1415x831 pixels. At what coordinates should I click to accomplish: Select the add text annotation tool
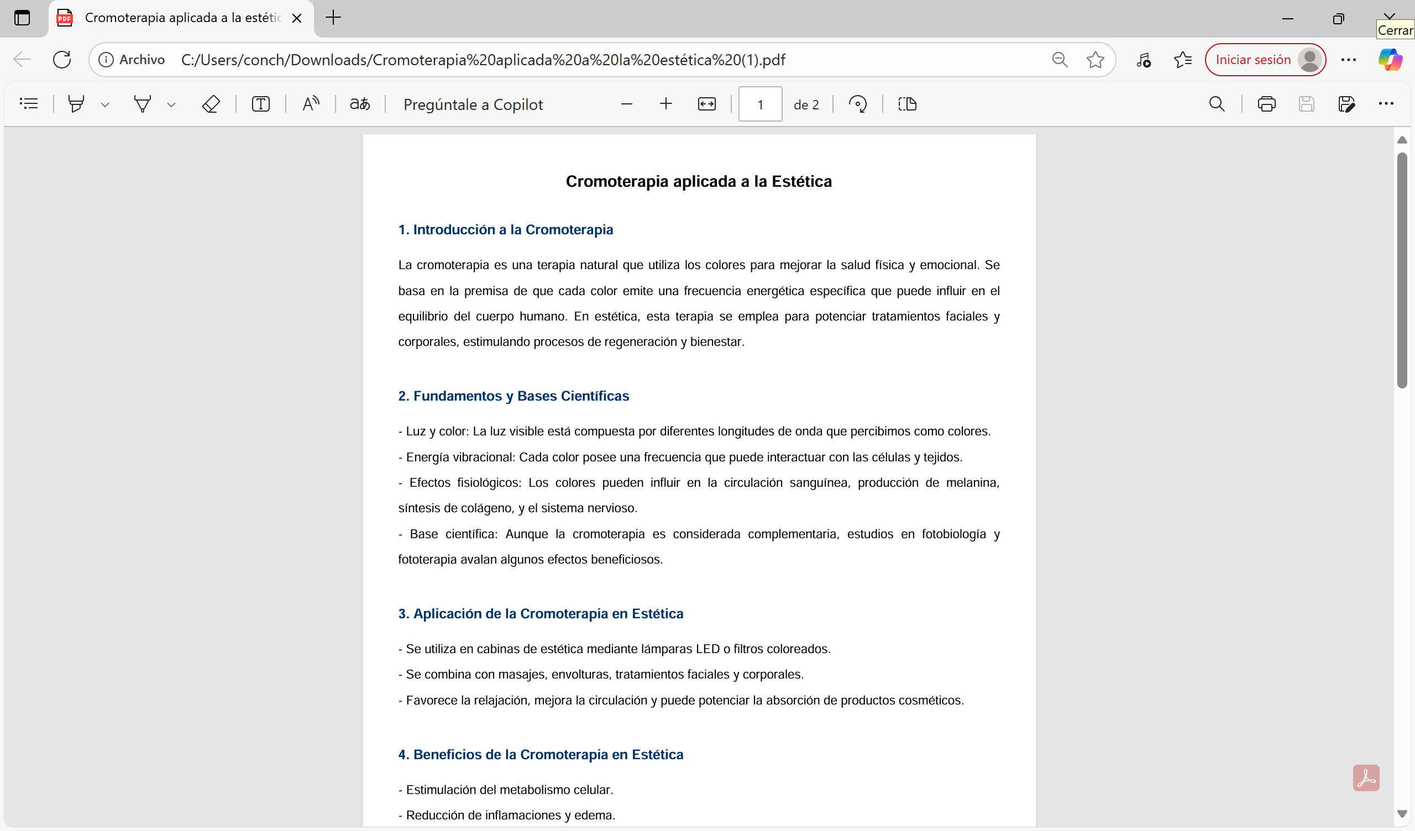(x=261, y=104)
